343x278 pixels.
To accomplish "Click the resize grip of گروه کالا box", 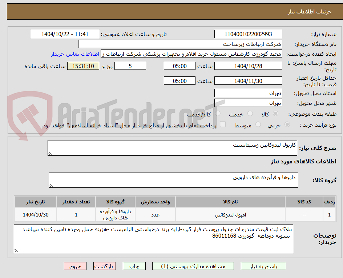I will (51, 185).
